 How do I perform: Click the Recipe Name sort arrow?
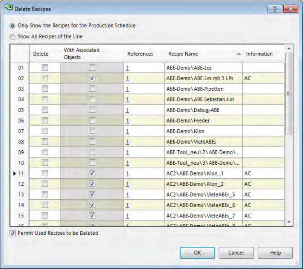238,54
